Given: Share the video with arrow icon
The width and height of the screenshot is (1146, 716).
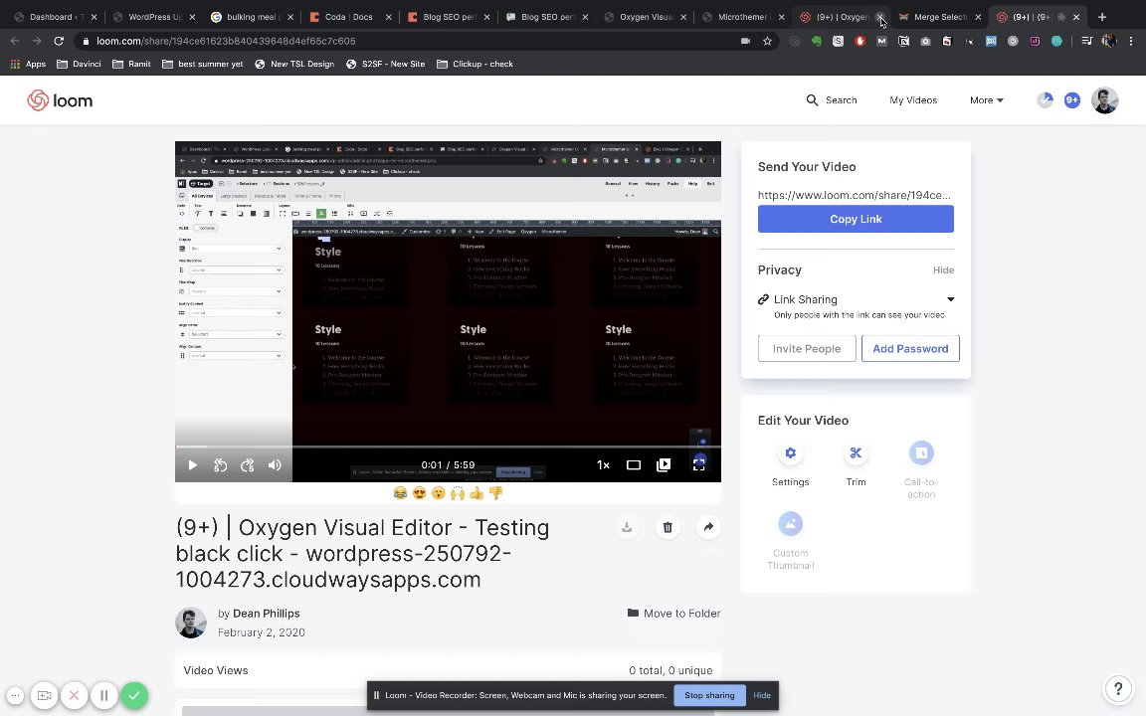Looking at the screenshot, I should coord(708,527).
